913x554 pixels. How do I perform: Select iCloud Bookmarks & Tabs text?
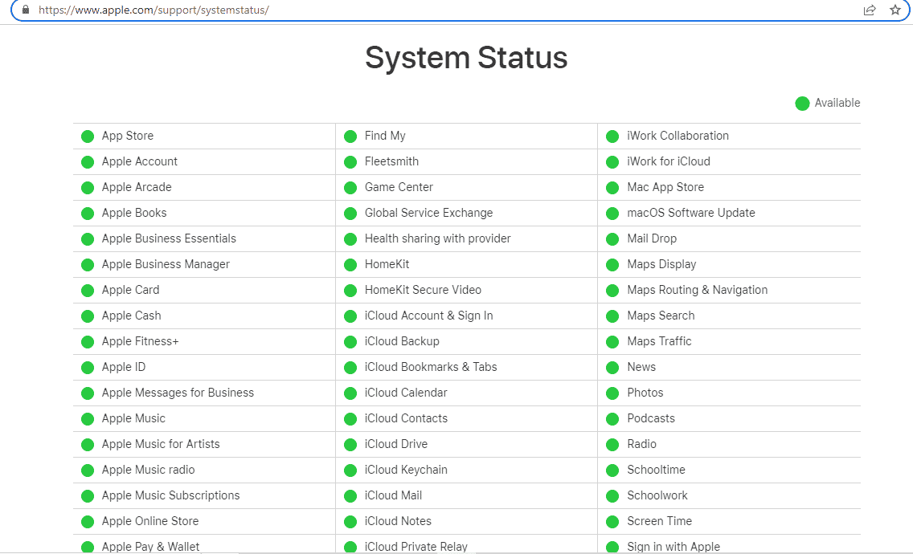point(431,367)
